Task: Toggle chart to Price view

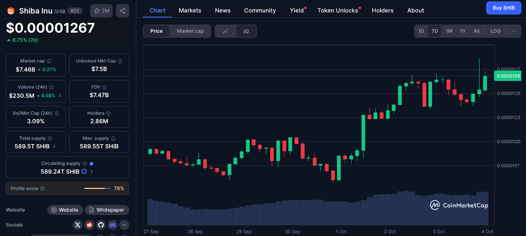Action: click(156, 31)
